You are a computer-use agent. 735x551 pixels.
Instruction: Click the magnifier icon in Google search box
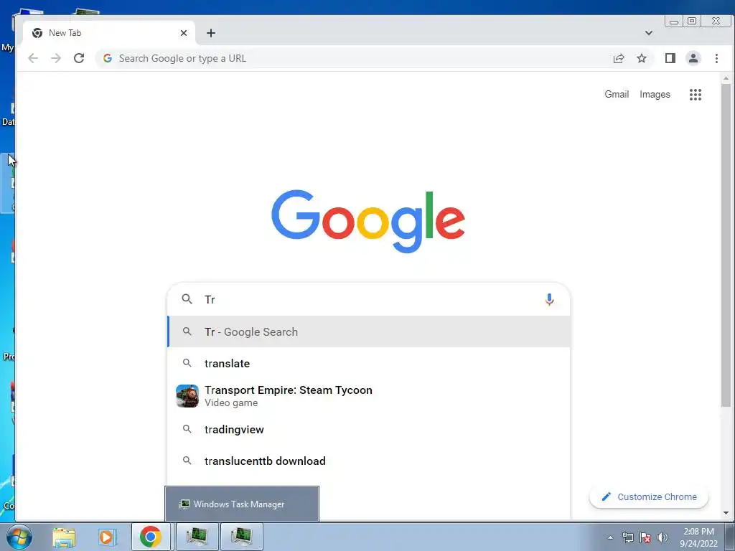(x=187, y=299)
